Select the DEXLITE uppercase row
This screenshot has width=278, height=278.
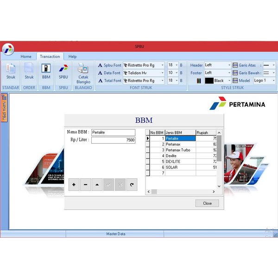180,162
